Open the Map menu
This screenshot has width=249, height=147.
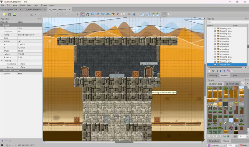29,5
